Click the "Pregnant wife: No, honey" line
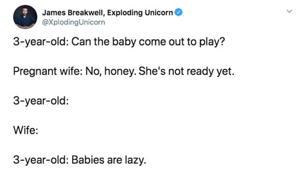 (124, 71)
